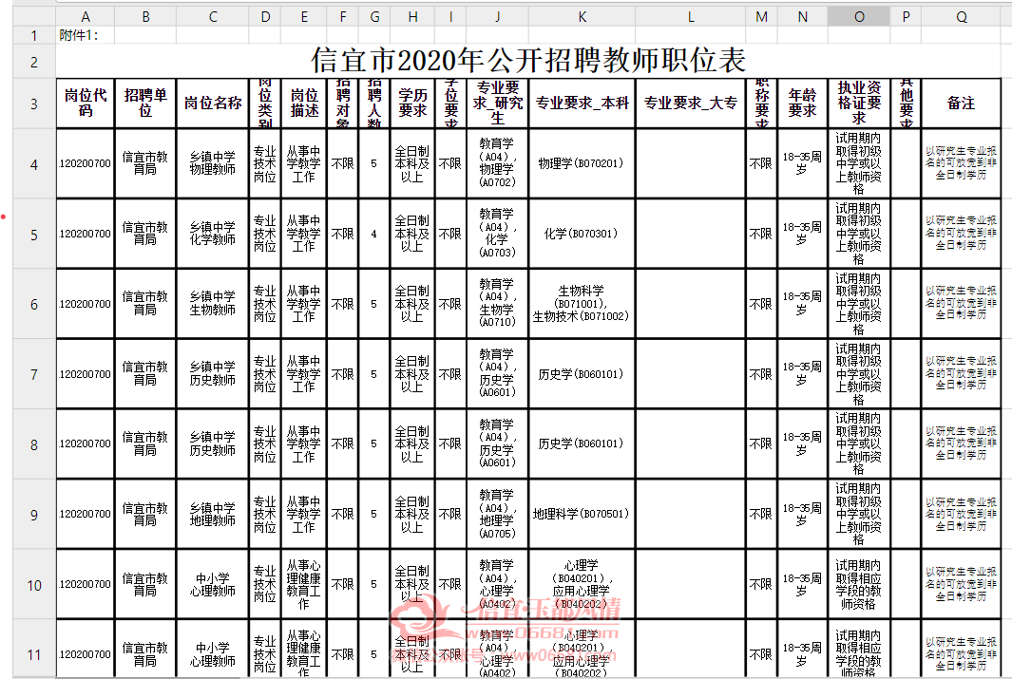
Task: Click the 历史学(B060101) cell in row 7
Action: (x=582, y=374)
